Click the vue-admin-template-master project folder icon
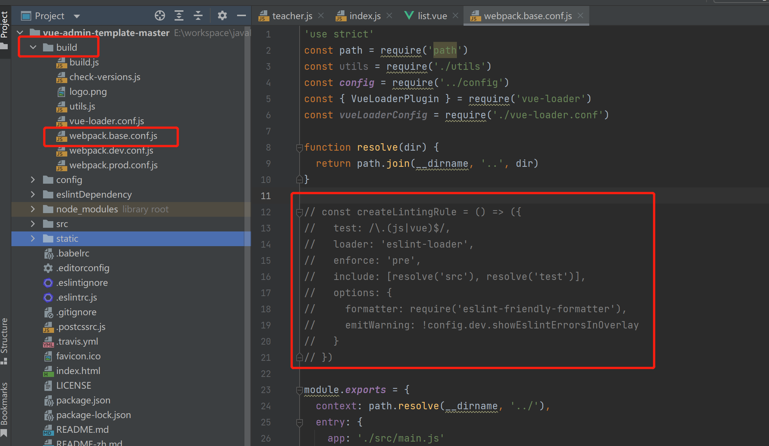Screen dimensions: 769x446 point(35,32)
